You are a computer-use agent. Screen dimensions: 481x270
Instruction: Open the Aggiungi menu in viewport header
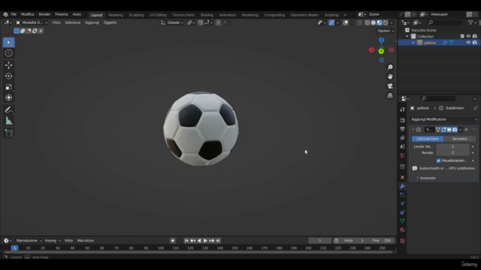tap(92, 22)
